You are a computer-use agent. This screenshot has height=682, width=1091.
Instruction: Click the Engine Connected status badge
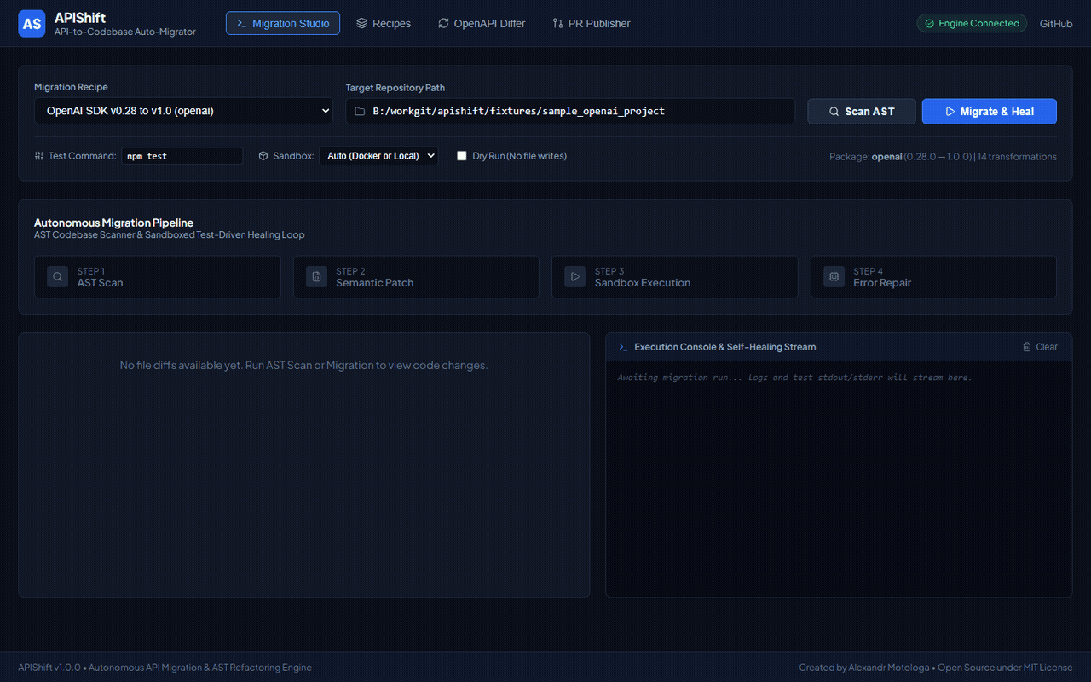[x=972, y=23]
